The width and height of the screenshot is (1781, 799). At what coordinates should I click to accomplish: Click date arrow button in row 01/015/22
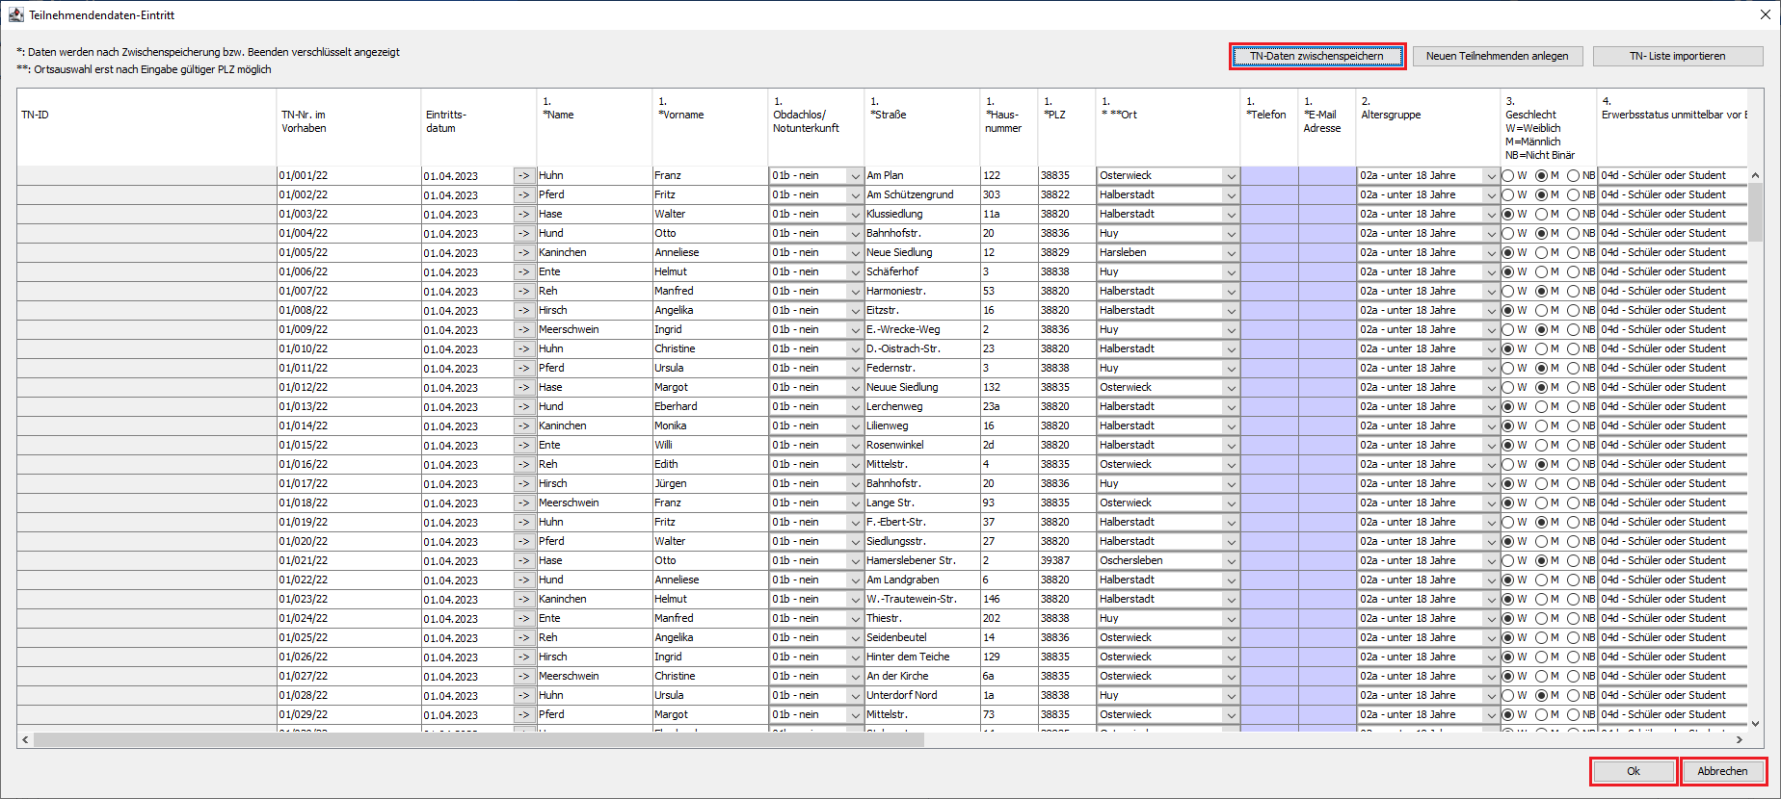[523, 445]
